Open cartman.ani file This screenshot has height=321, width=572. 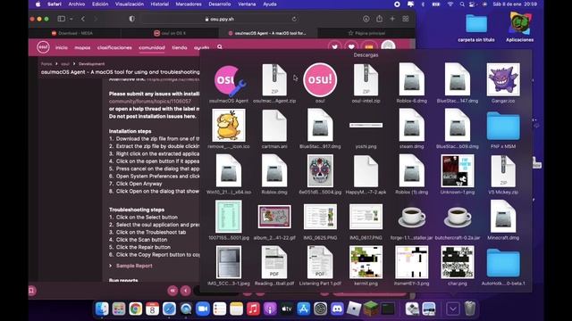coord(274,126)
